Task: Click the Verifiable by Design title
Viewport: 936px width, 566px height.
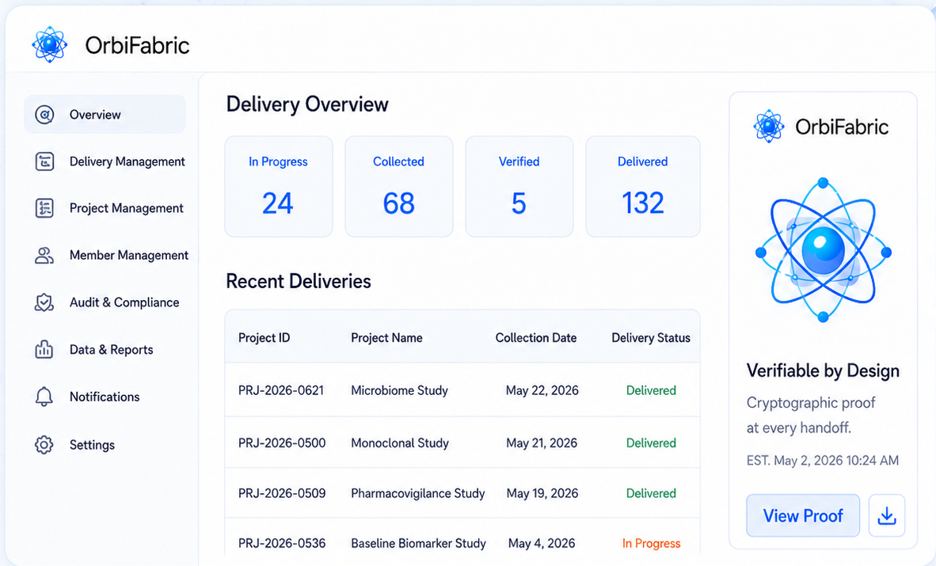Action: (823, 370)
